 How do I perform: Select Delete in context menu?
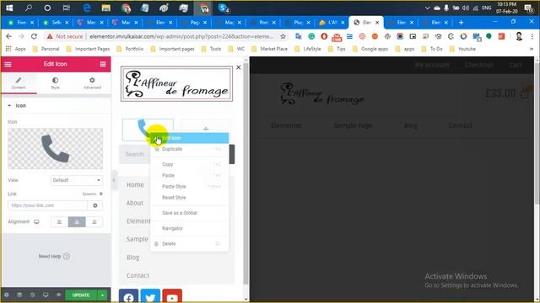pyautogui.click(x=189, y=244)
